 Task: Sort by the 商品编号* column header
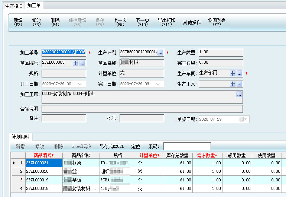(x=44, y=156)
